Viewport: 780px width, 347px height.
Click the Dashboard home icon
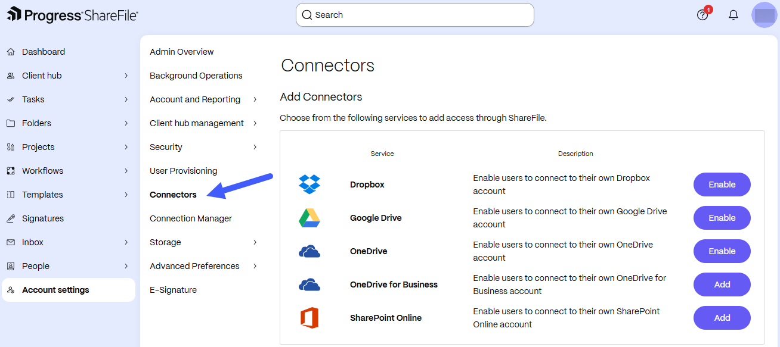point(11,52)
